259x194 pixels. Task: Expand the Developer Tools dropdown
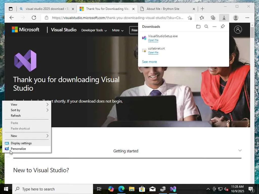coord(94,30)
